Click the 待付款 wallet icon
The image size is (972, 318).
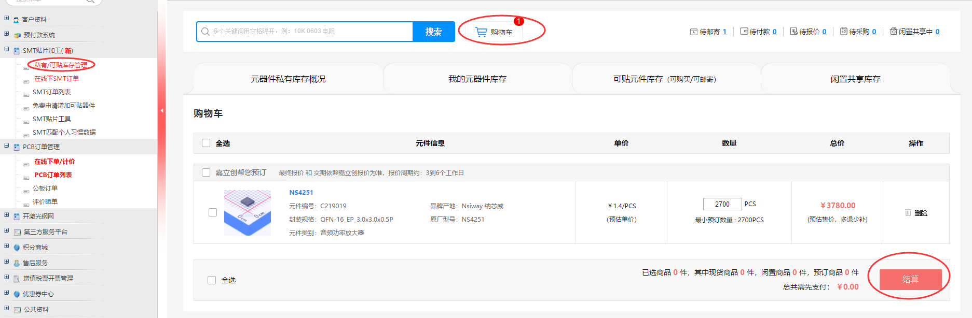(x=744, y=32)
